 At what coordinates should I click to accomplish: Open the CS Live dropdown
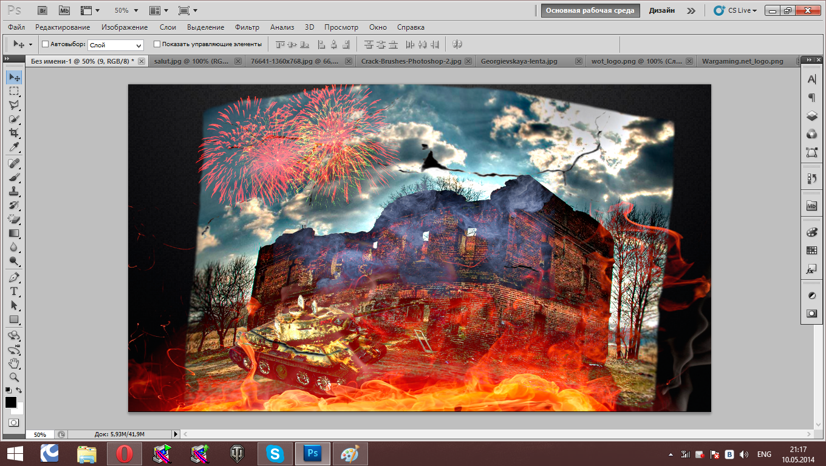pyautogui.click(x=736, y=10)
